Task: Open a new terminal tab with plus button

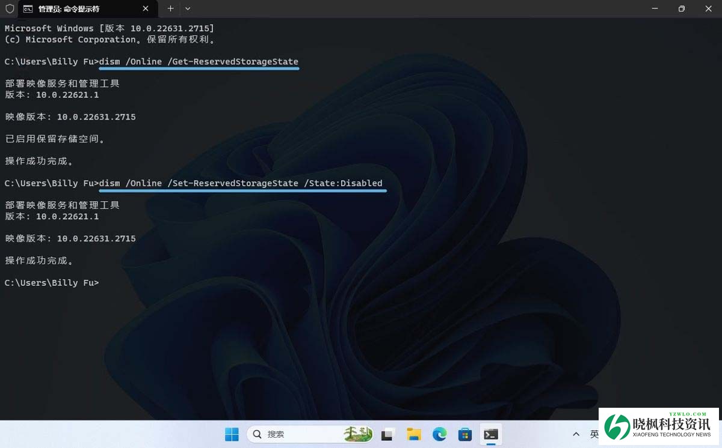Action: [x=170, y=9]
